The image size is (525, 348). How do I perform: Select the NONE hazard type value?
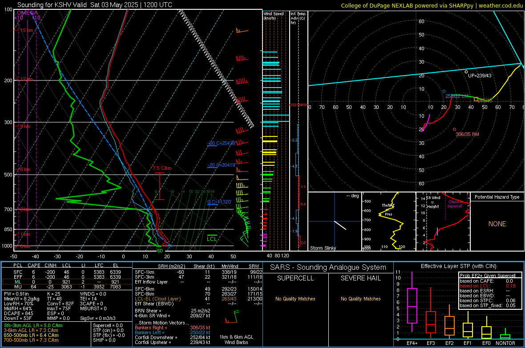point(497,224)
